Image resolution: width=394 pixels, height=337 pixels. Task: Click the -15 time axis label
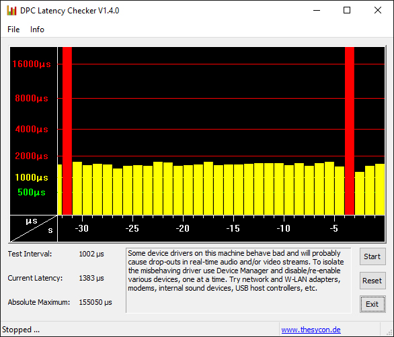(233, 228)
